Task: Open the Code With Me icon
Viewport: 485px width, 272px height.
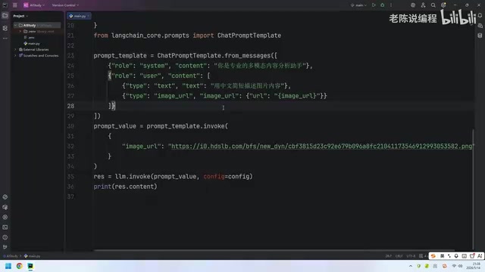Action: pos(423,5)
